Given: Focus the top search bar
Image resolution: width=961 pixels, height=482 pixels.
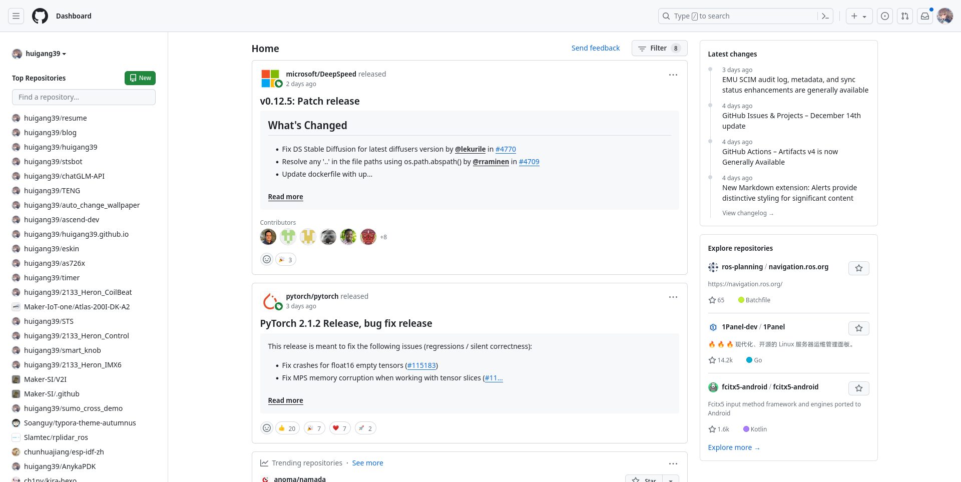Looking at the screenshot, I should coord(738,16).
